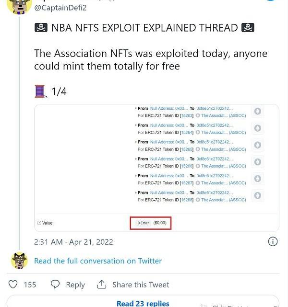Open the tweet info circle icon
This screenshot has height=307, width=288.
[272, 241]
